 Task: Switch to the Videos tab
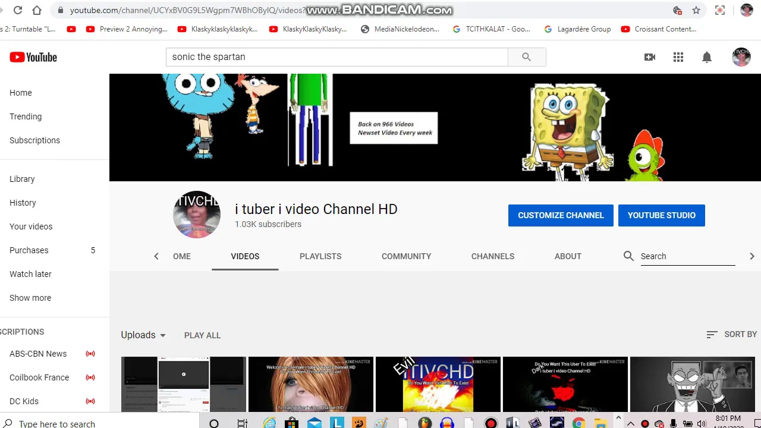(x=245, y=256)
